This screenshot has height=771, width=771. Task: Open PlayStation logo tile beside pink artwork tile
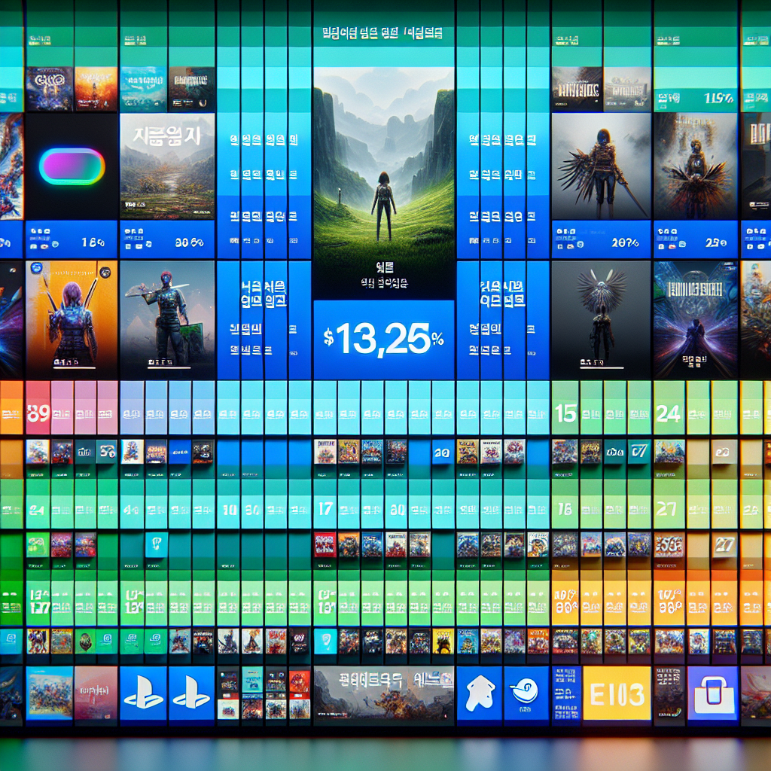tap(143, 693)
